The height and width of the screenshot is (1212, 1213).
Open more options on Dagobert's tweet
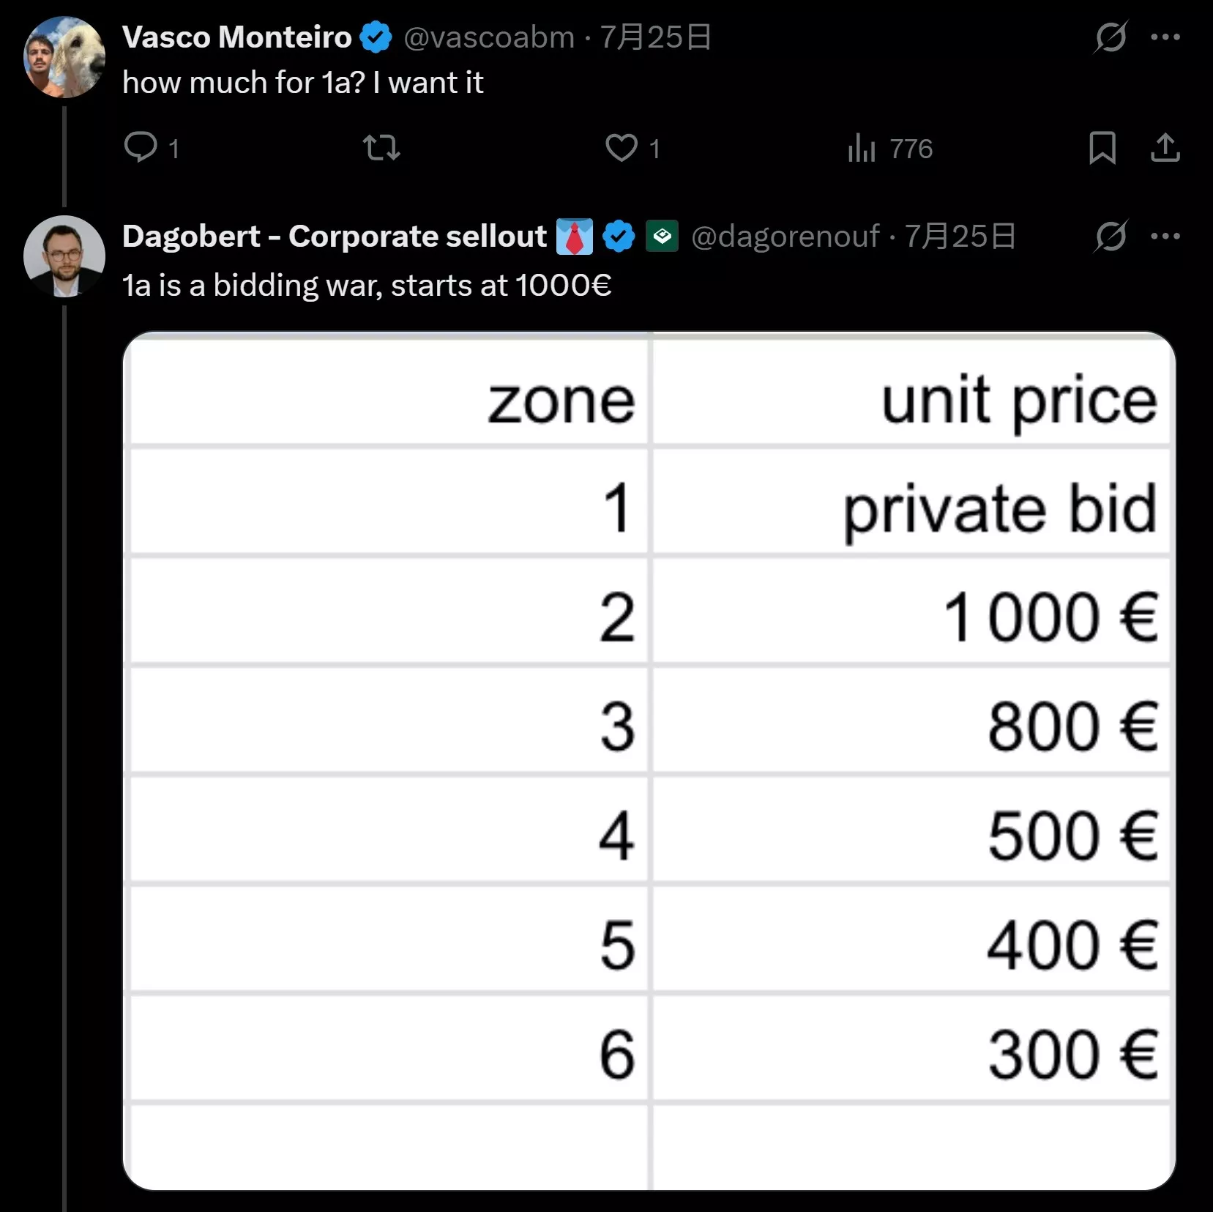coord(1165,236)
